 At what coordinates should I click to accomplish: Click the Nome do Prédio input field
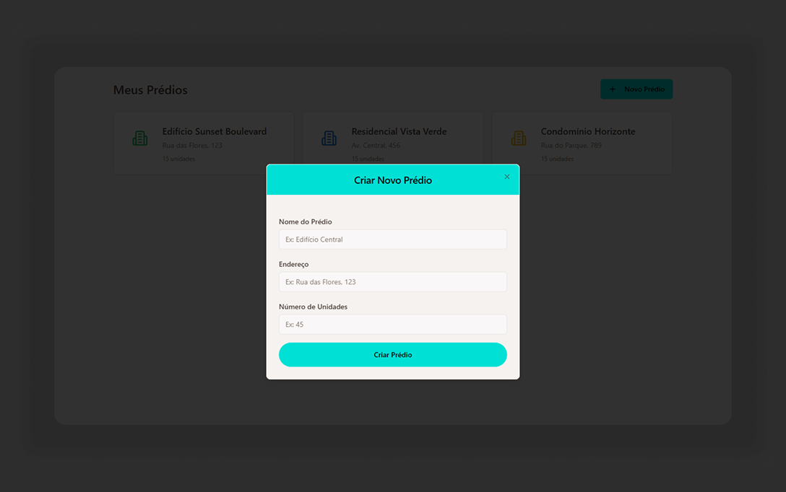click(392, 240)
